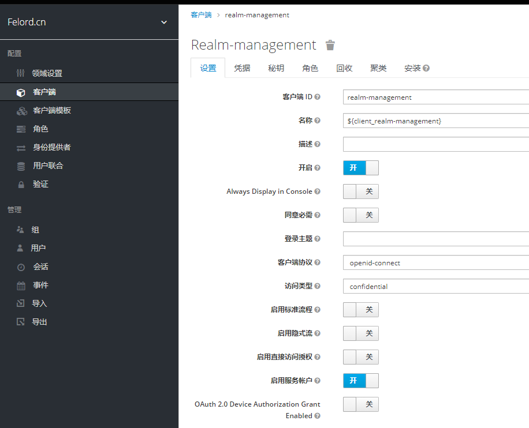Click help icon for OAuth Device Authorization Grant

tap(317, 415)
